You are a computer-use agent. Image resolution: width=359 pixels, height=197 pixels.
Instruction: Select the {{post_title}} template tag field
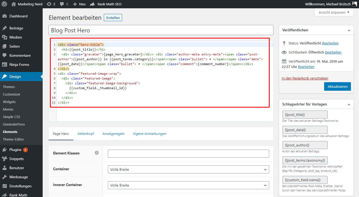click(x=305, y=115)
